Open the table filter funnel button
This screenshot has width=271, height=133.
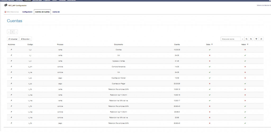(x=256, y=39)
